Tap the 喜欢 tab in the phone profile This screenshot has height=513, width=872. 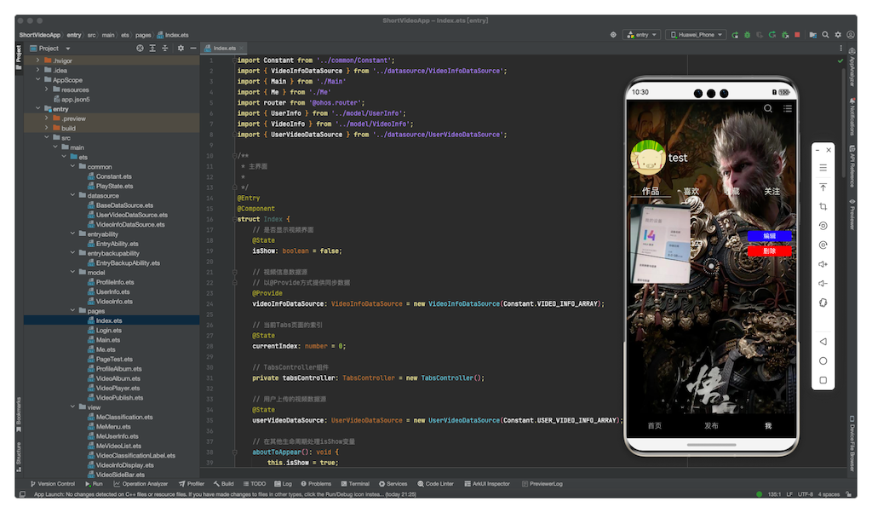691,192
